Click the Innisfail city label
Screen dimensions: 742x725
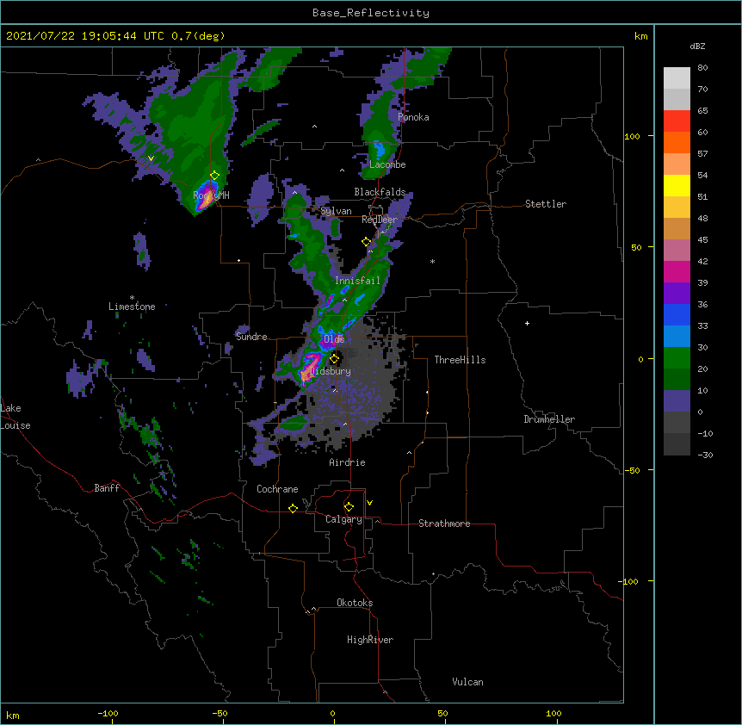358,281
